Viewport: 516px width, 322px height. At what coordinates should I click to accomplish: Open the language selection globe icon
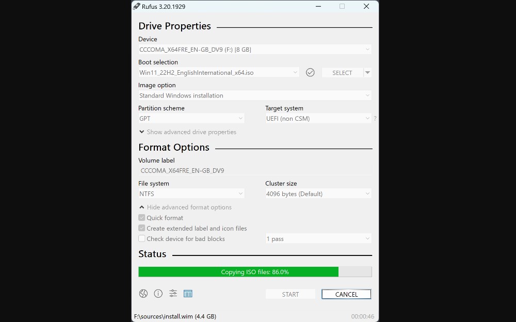click(143, 293)
